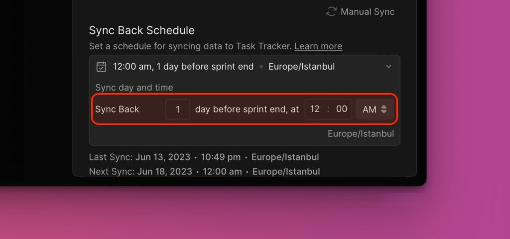Click the Last Sync date Jun 13, 2023
The height and width of the screenshot is (239, 510).
[x=163, y=157]
